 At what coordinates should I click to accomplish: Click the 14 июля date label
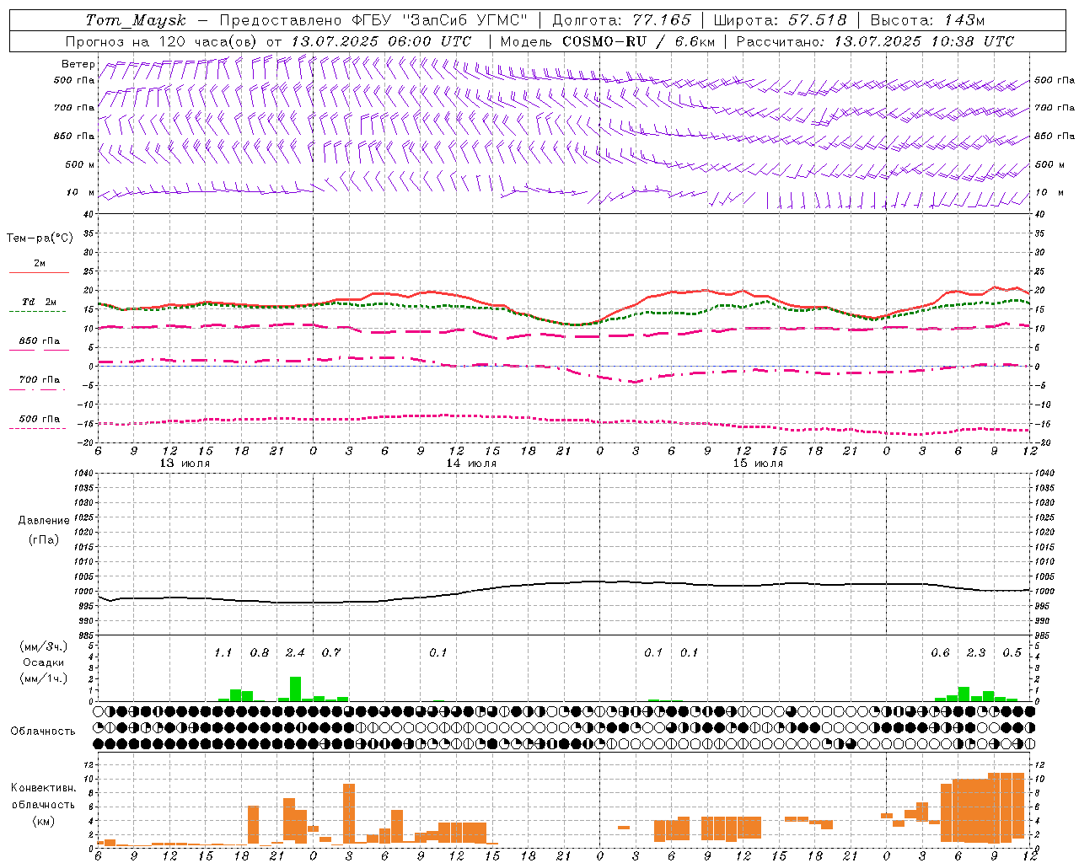coord(471,464)
